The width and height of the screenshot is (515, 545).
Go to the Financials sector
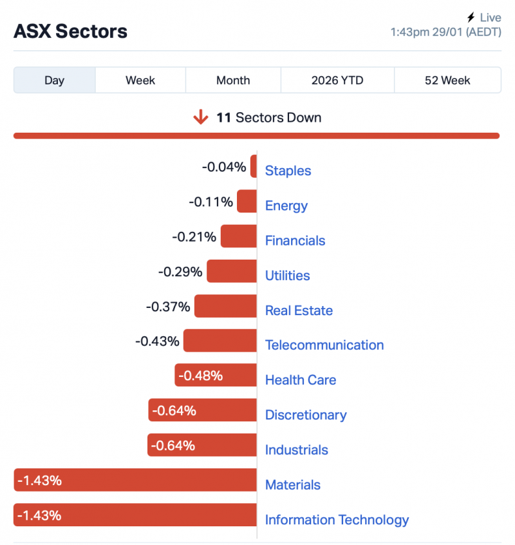point(295,240)
